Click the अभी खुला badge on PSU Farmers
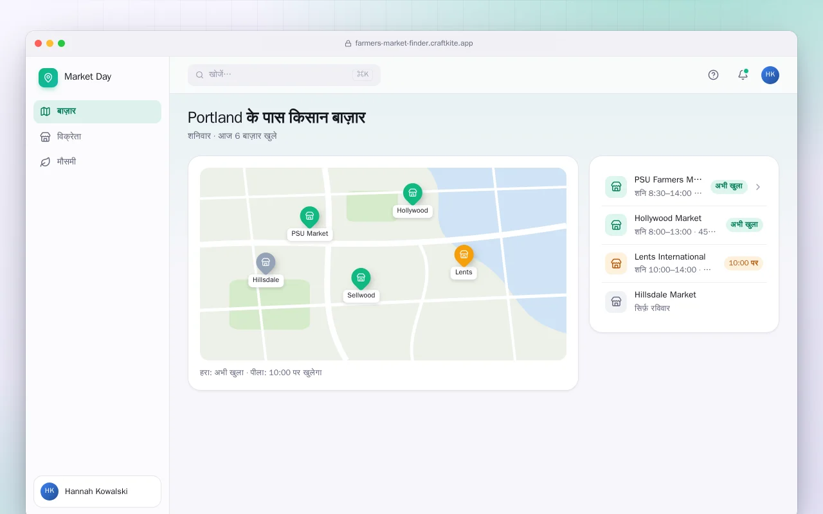 point(729,186)
